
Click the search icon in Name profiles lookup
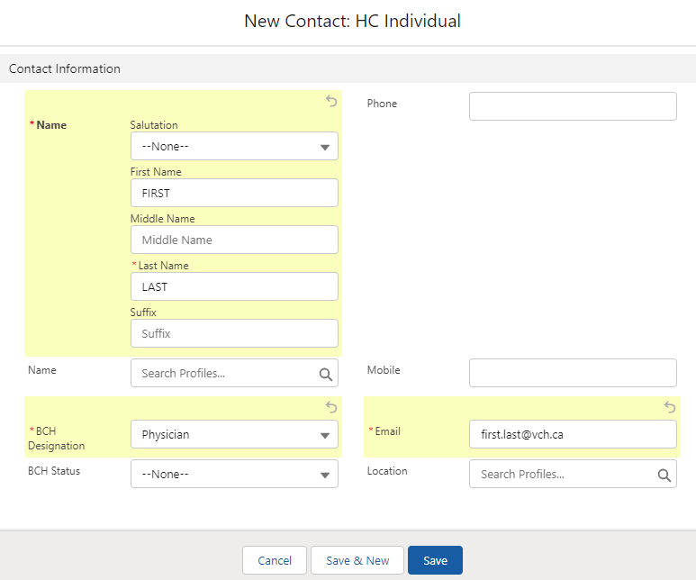point(326,374)
